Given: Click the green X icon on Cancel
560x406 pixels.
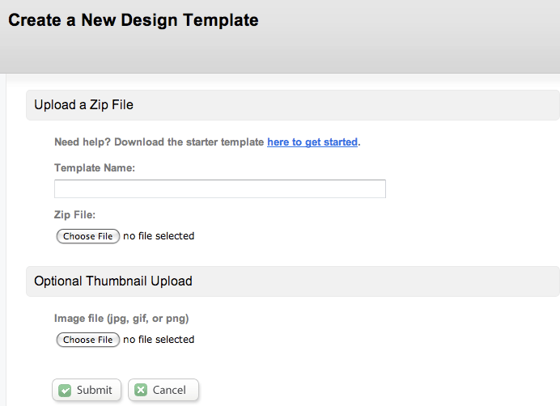Looking at the screenshot, I should 141,390.
